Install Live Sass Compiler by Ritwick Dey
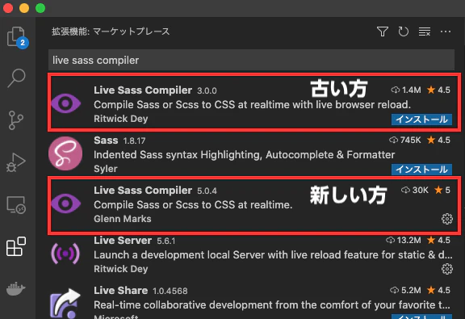Viewport: 465px width, 319px height. (x=421, y=120)
